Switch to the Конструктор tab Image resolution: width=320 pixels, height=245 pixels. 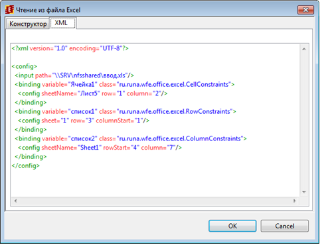pyautogui.click(x=28, y=24)
